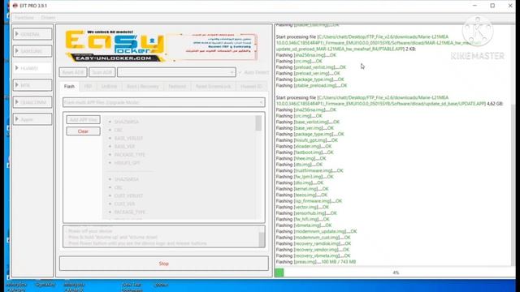Click the UPDATE.APP file path in log
This screenshot has height=292, width=520.
[x=381, y=101]
